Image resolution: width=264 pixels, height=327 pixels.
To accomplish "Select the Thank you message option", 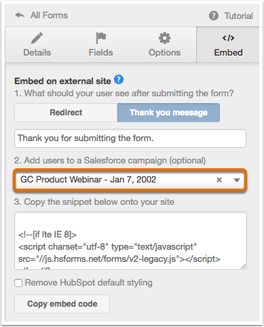I will click(x=168, y=113).
